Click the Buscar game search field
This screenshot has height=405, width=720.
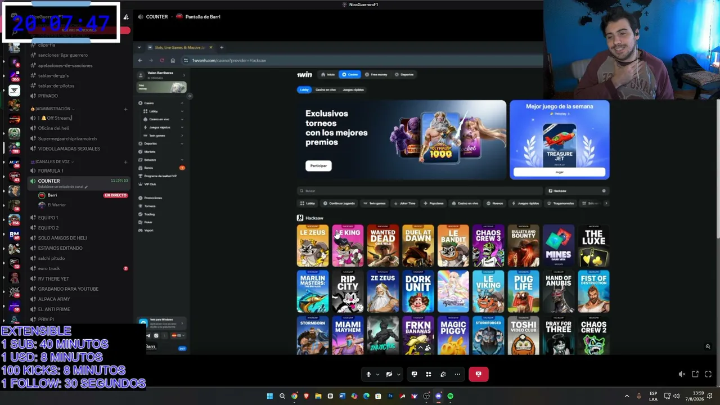[420, 191]
